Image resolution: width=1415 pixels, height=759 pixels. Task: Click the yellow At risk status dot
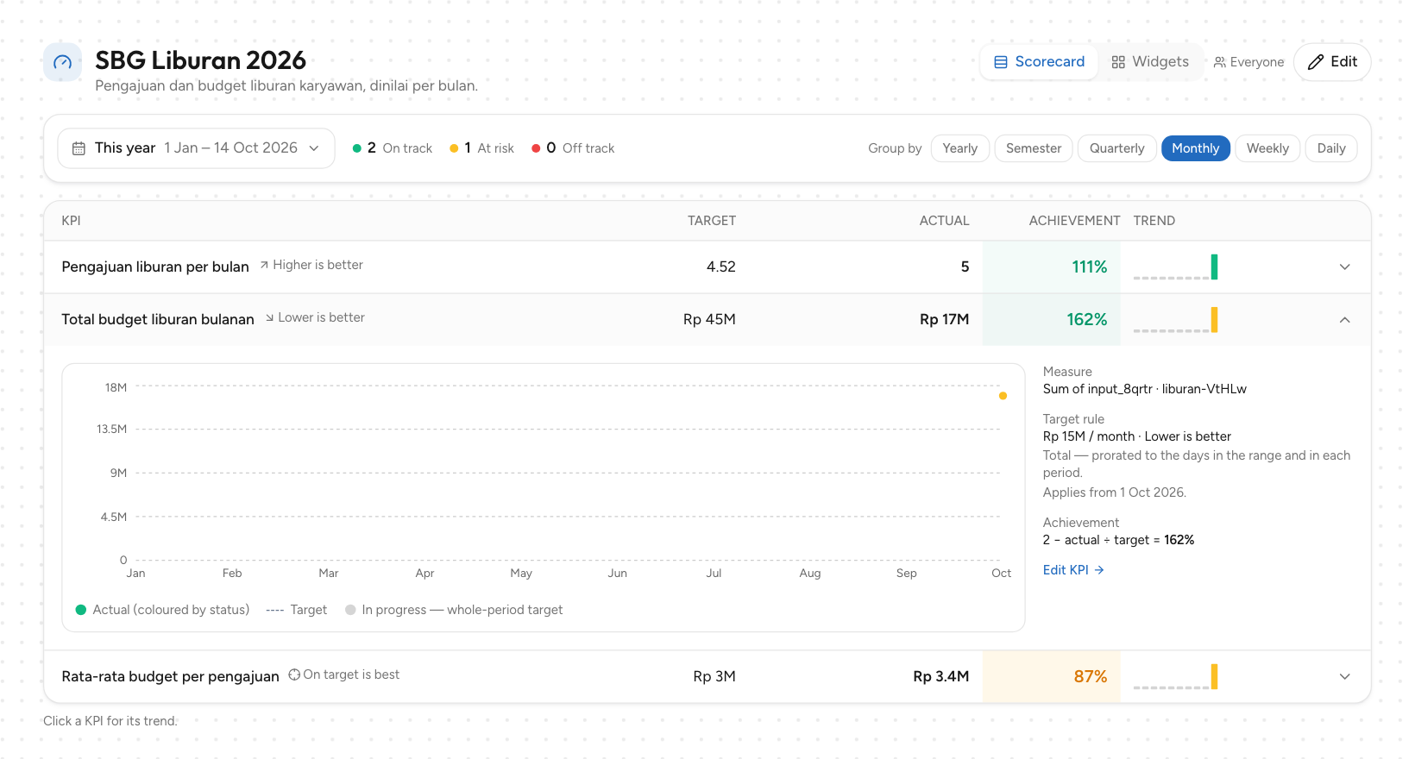(x=454, y=148)
